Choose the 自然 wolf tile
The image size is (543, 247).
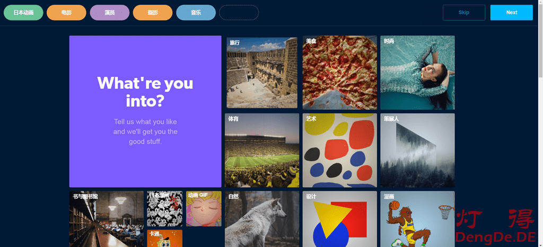(x=262, y=219)
